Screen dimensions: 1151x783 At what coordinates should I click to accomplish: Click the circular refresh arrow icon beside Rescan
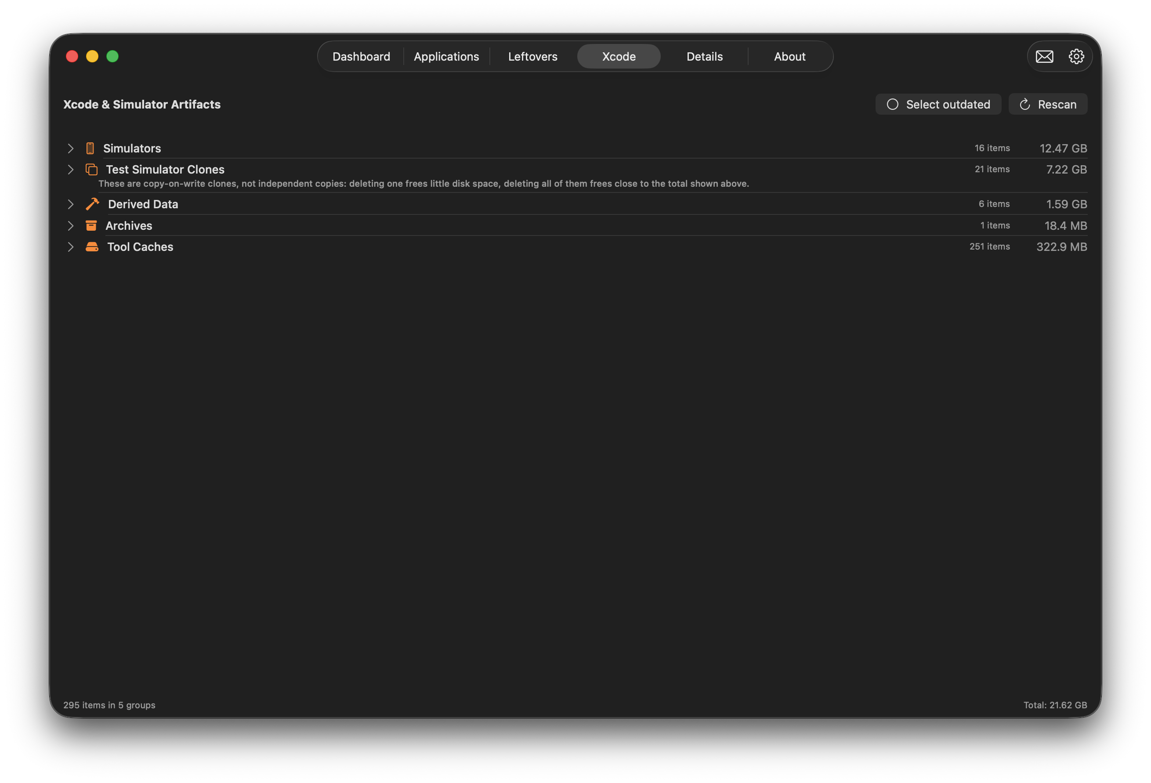[1025, 104]
